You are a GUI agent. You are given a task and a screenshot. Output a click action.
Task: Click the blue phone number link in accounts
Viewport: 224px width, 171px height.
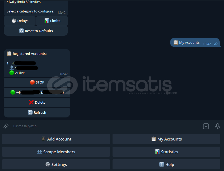click(x=23, y=63)
